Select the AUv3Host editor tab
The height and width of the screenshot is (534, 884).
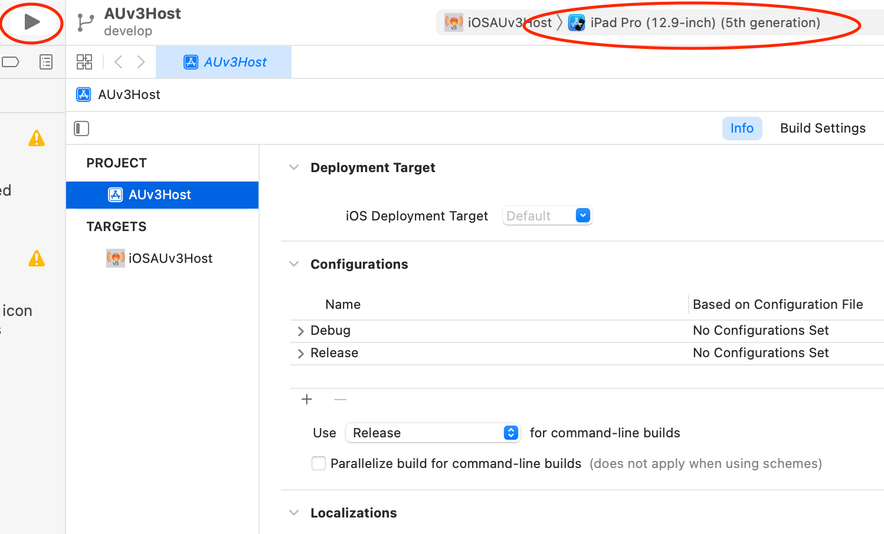[224, 62]
